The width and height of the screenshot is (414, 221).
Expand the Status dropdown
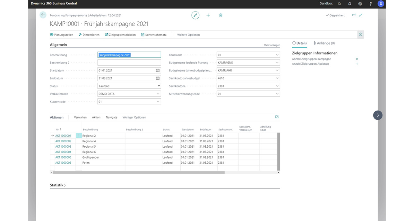tap(159, 86)
